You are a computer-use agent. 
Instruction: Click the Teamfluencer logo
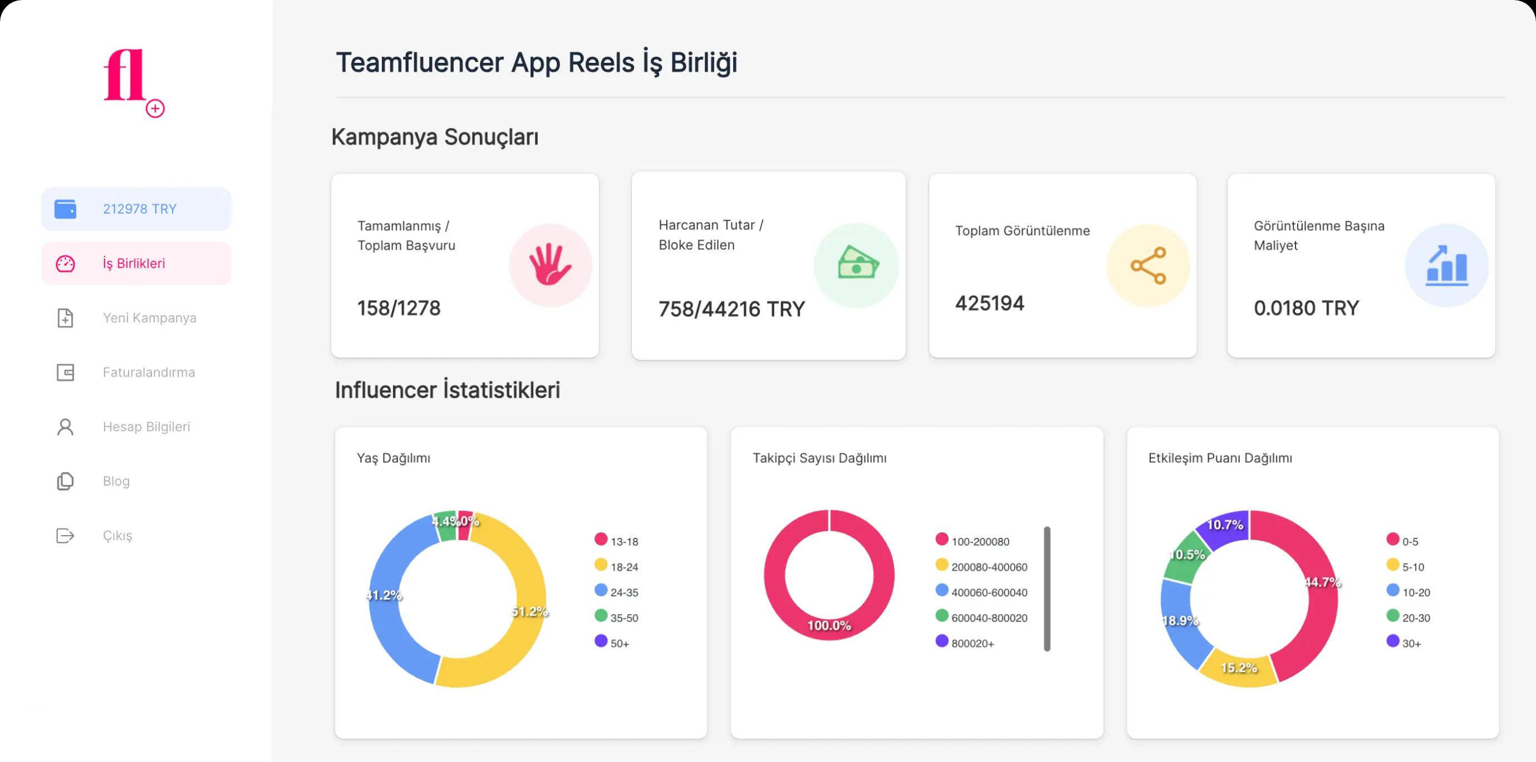point(134,83)
